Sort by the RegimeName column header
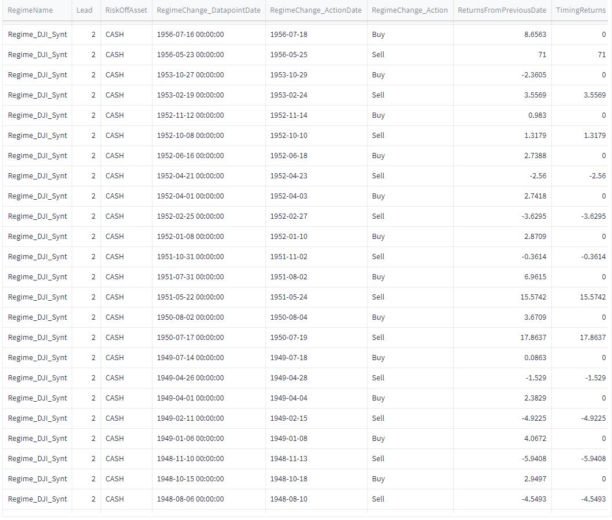 point(29,10)
